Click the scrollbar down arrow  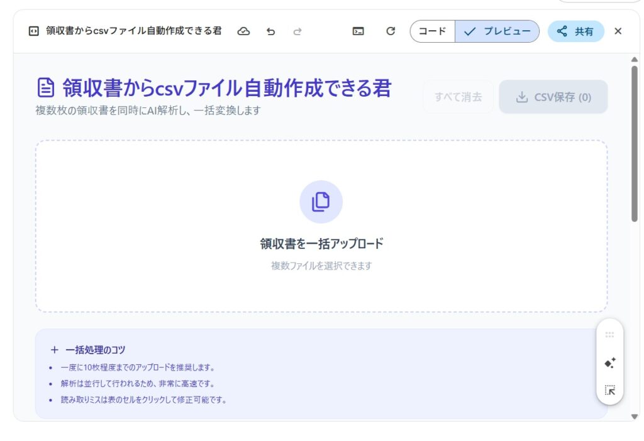[634, 416]
